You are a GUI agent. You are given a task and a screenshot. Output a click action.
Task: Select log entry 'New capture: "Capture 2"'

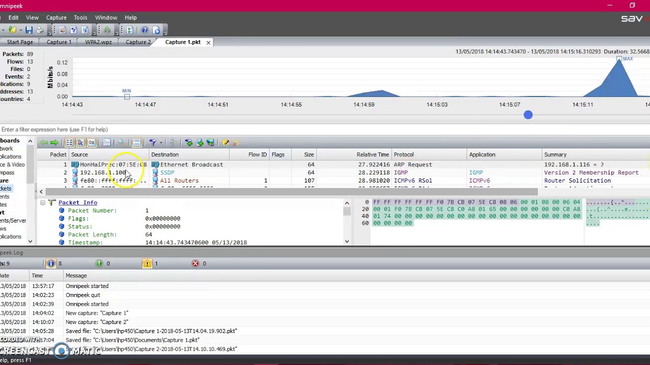click(x=325, y=322)
